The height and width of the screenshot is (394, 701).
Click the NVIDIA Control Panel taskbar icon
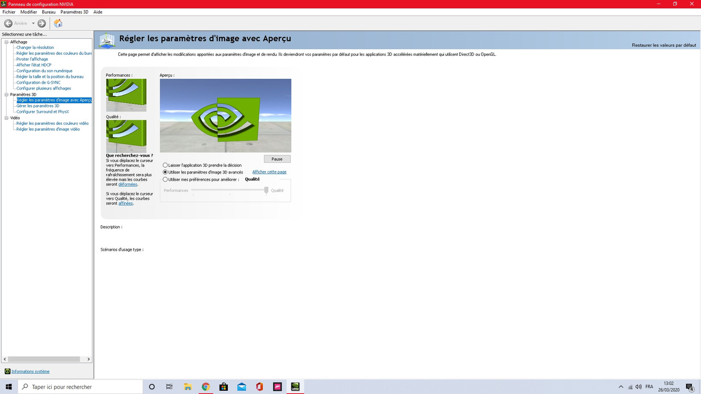pyautogui.click(x=295, y=387)
